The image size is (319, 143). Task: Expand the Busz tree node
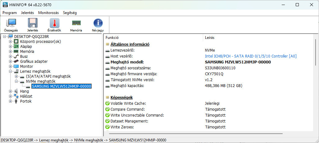[11, 57]
